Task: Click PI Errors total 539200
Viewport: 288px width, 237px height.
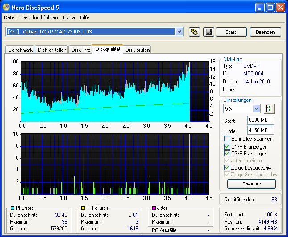Action: point(59,229)
